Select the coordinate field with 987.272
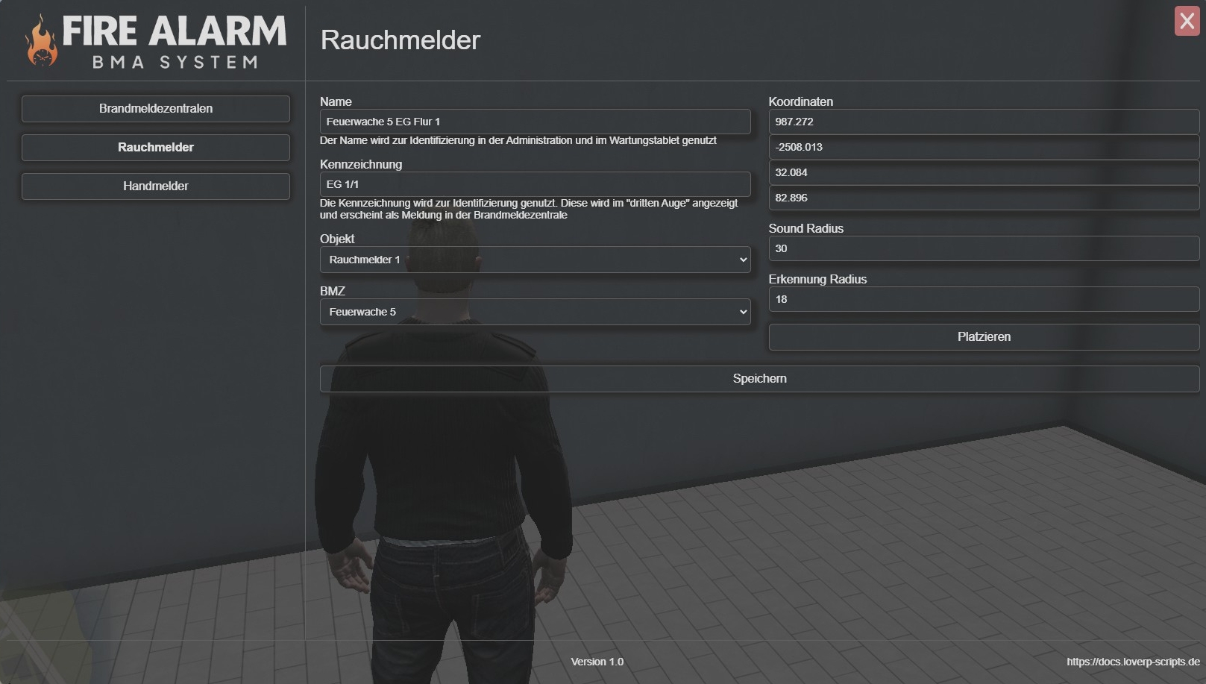The width and height of the screenshot is (1206, 684). click(983, 122)
